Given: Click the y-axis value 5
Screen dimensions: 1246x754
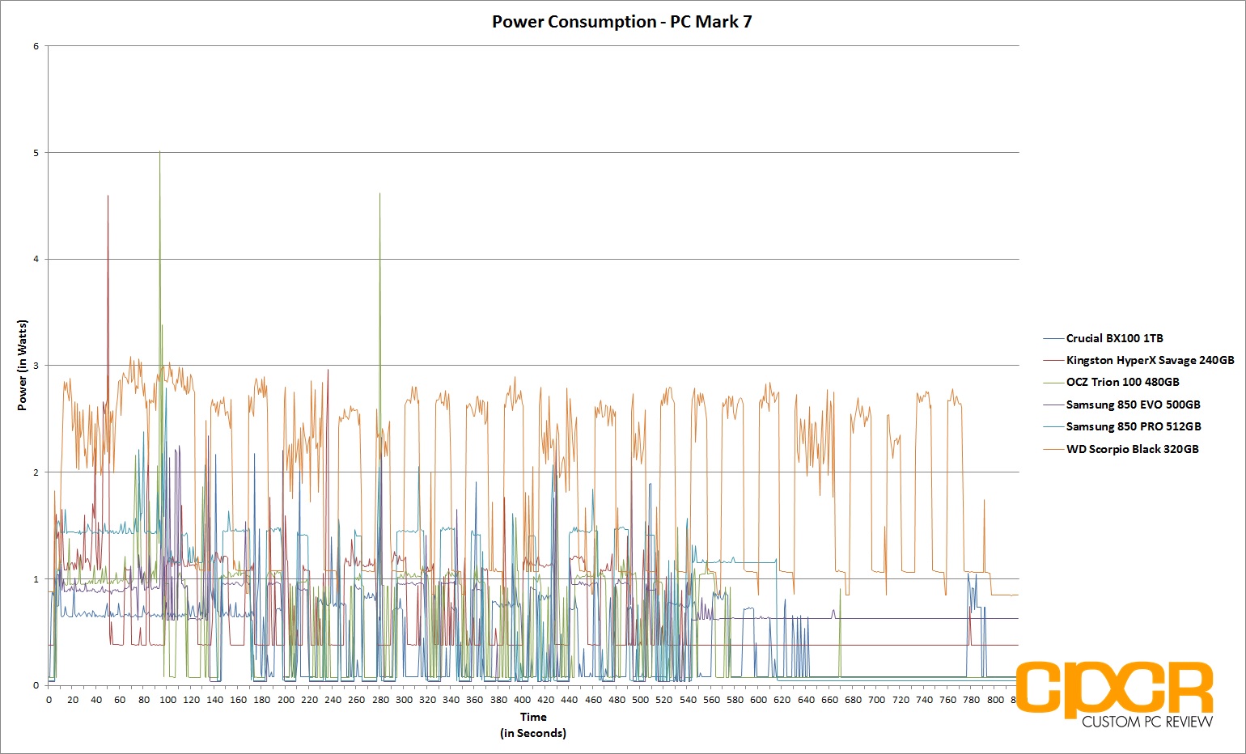Looking at the screenshot, I should click(36, 153).
